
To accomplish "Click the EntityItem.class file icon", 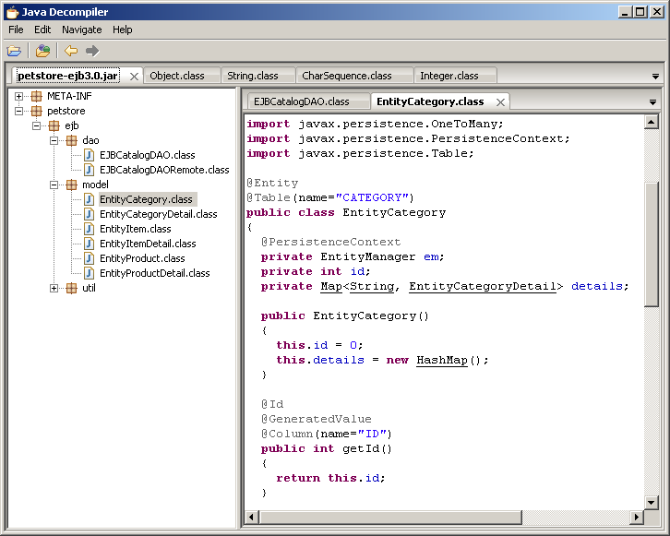I will pyautogui.click(x=89, y=229).
